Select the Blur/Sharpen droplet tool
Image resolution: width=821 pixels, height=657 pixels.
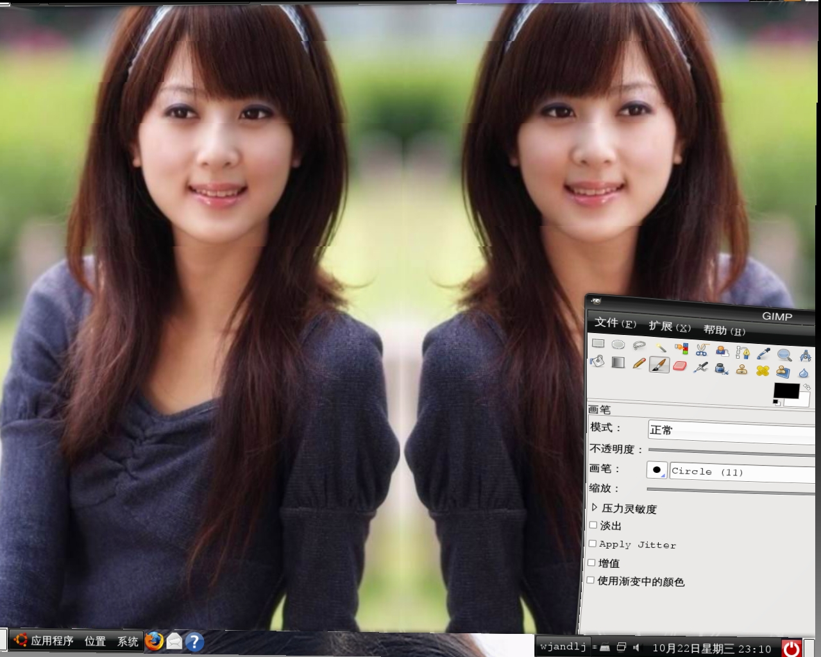click(x=804, y=373)
